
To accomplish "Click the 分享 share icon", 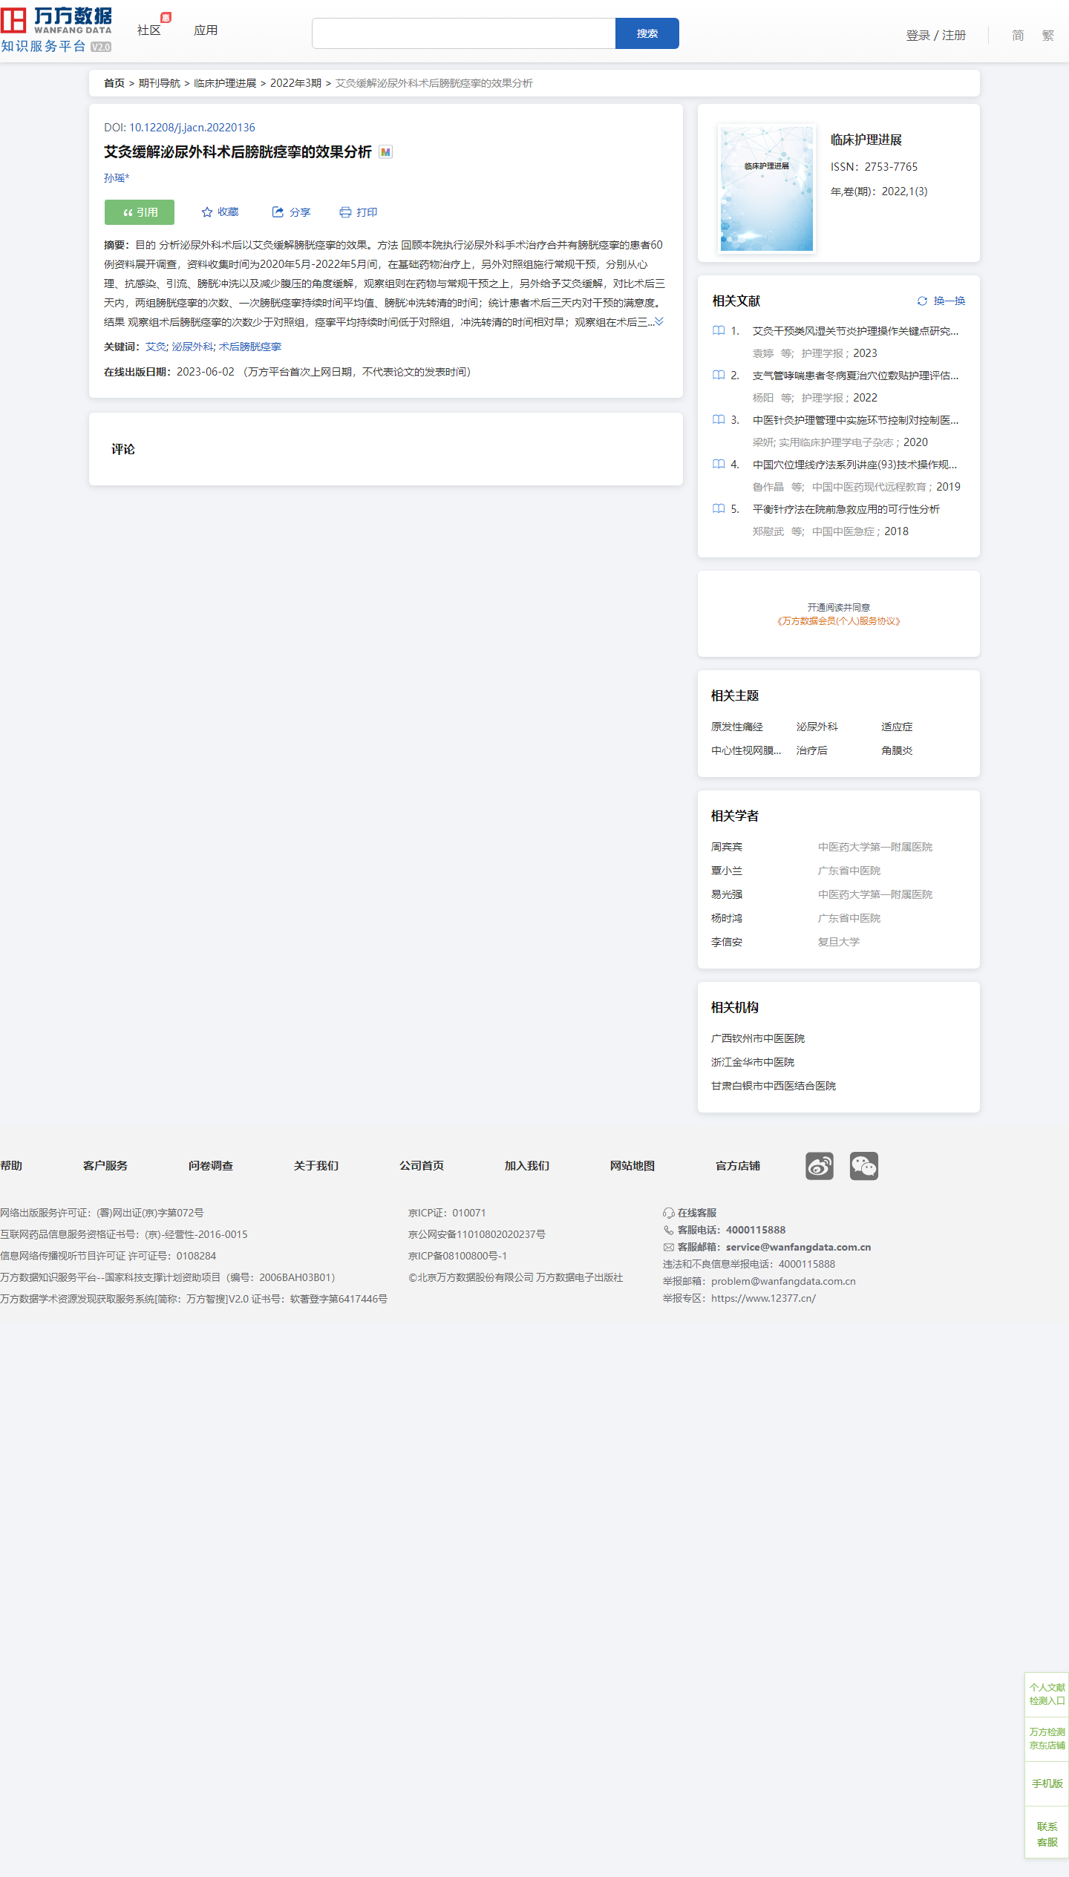I will 278,212.
